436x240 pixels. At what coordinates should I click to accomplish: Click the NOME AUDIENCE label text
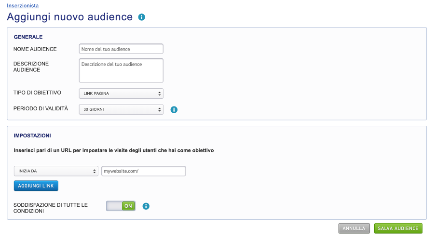35,49
